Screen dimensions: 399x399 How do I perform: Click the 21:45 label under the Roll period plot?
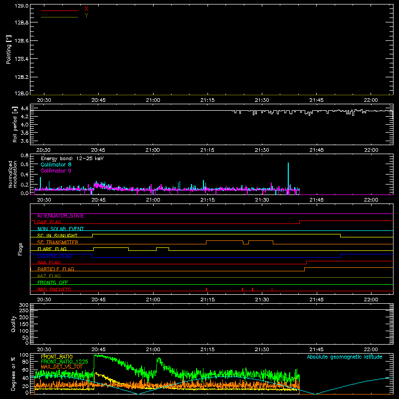pos(316,150)
